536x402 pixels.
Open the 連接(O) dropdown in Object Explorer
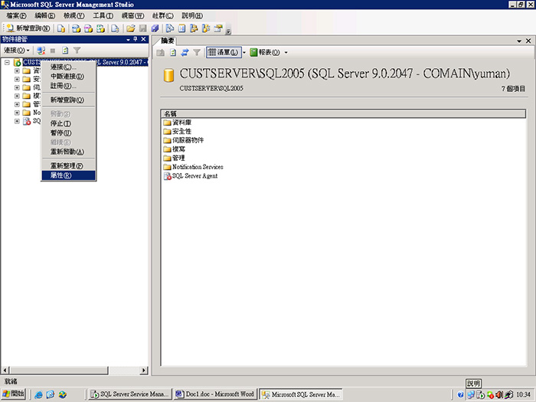pos(16,51)
